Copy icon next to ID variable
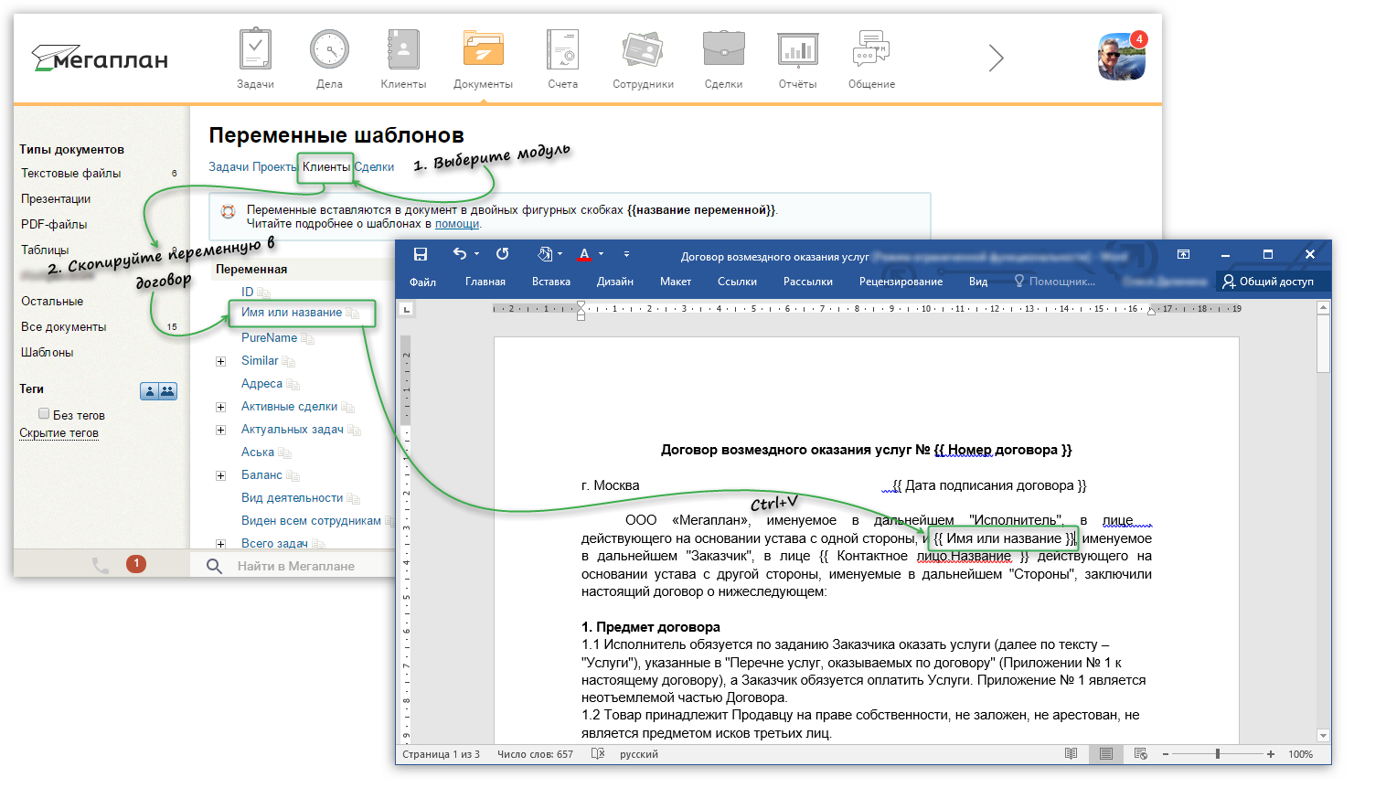Image resolution: width=1386 pixels, height=809 pixels. 263,293
